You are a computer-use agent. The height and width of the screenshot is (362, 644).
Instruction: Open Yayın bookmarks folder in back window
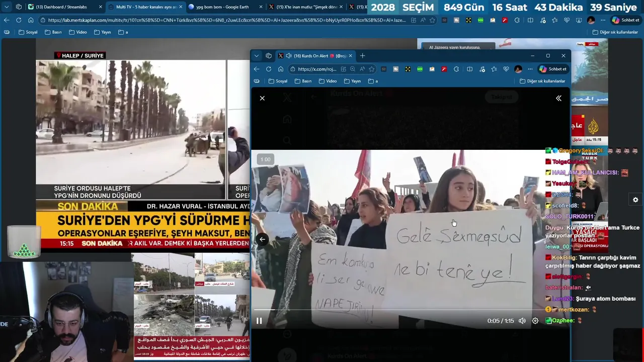click(x=102, y=32)
